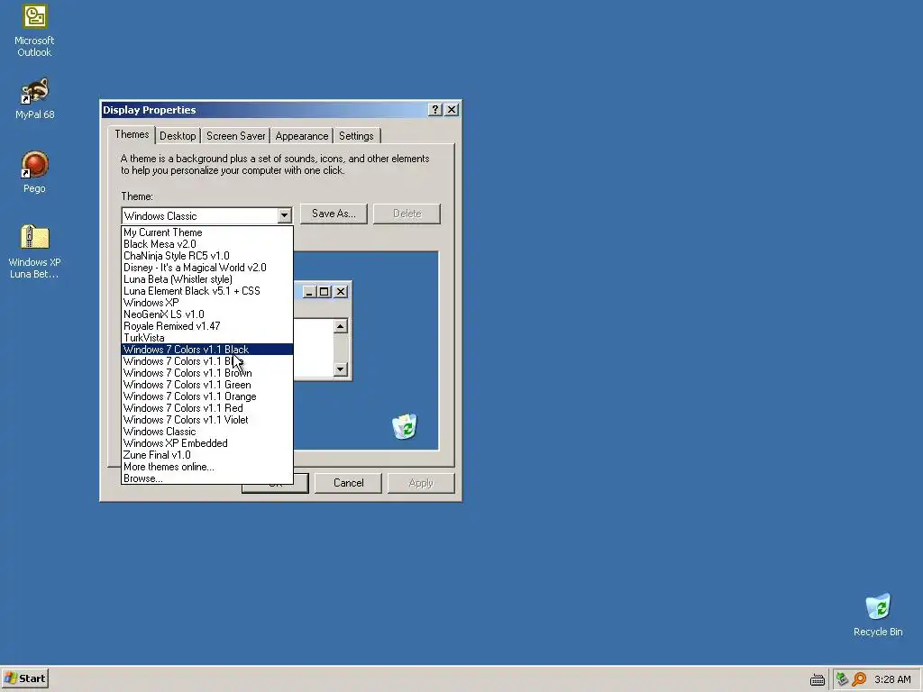The image size is (923, 692).
Task: Click the help question mark button in title bar
Action: 434,109
